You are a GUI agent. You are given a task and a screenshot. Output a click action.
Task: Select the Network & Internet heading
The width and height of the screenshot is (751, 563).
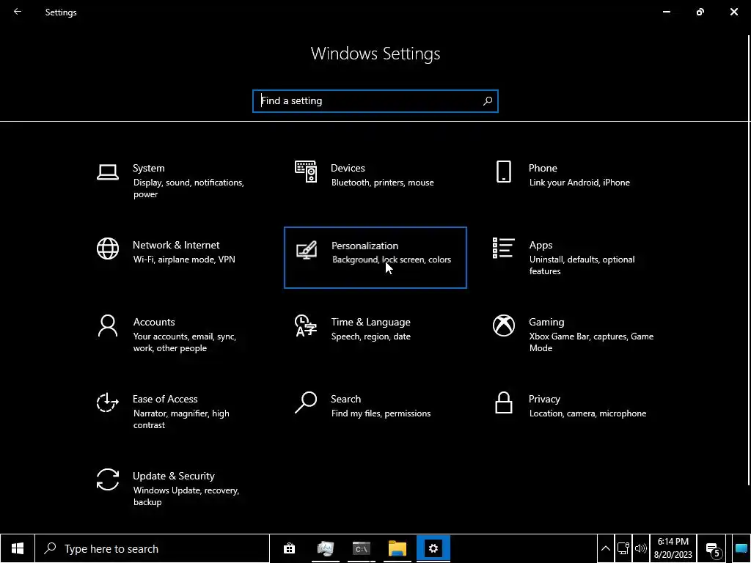176,245
